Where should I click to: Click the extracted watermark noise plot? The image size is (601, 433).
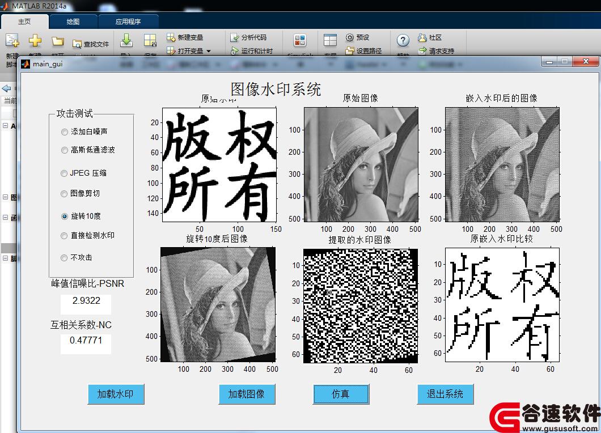[361, 306]
